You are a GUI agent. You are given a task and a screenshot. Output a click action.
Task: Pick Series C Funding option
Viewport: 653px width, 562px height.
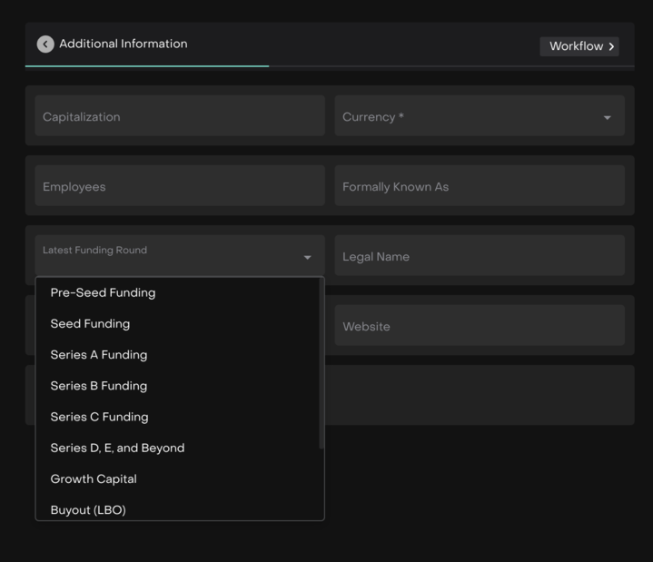[x=99, y=417]
